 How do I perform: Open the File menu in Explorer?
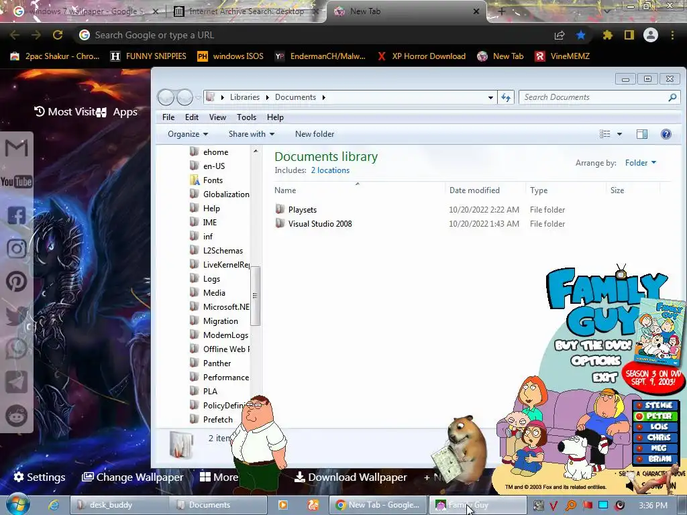168,117
